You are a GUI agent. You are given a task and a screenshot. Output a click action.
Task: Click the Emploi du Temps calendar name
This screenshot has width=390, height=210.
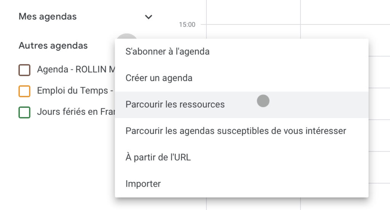75,91
